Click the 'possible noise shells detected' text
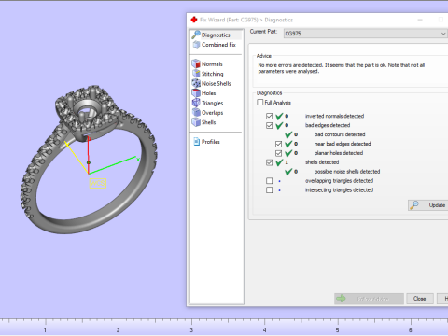Screen dimensions: 448x336 coord(347,172)
